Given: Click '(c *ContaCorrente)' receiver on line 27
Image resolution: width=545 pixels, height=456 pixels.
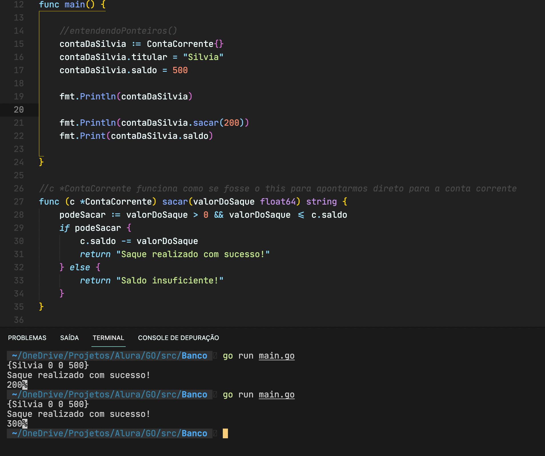Looking at the screenshot, I should pos(111,202).
